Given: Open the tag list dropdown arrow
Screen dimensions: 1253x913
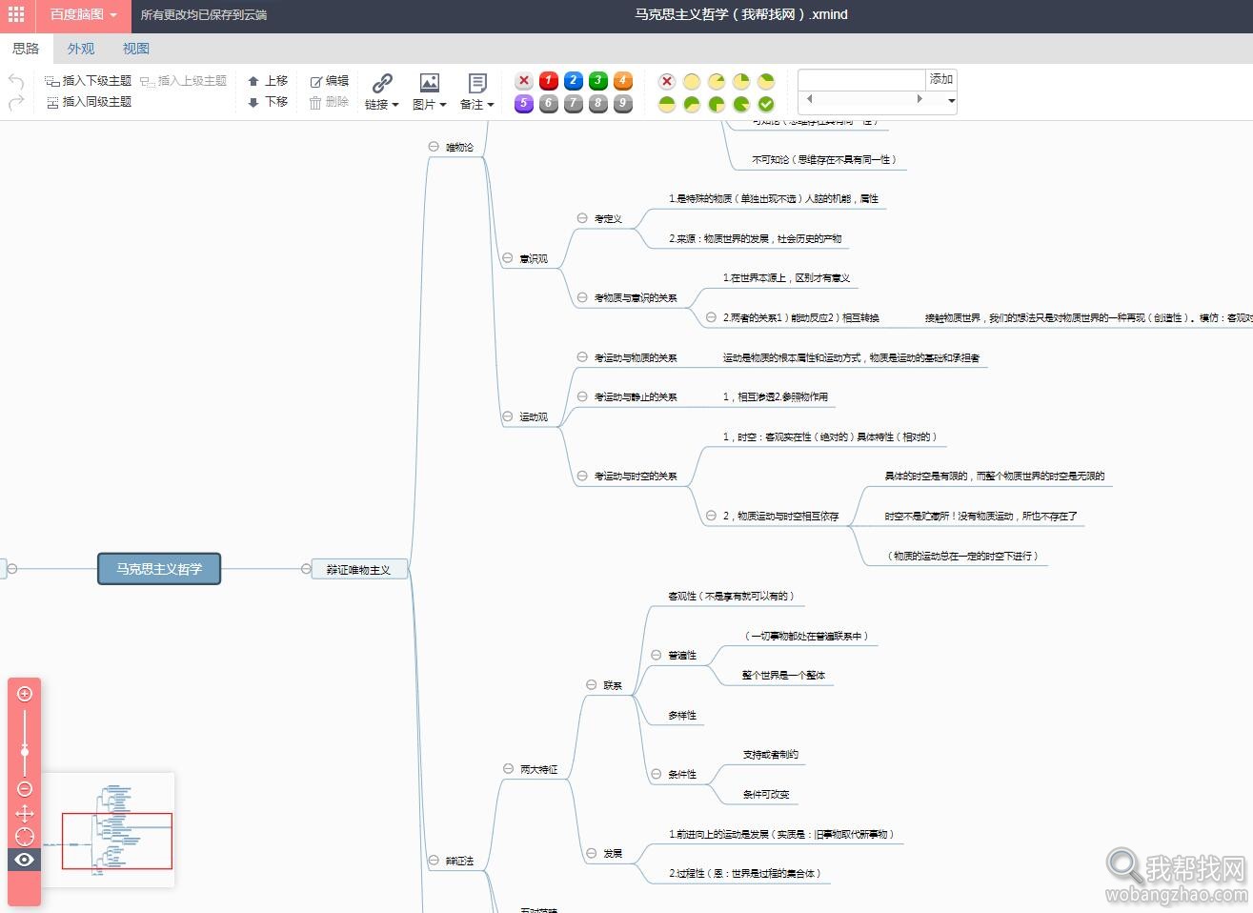Looking at the screenshot, I should coord(951,101).
